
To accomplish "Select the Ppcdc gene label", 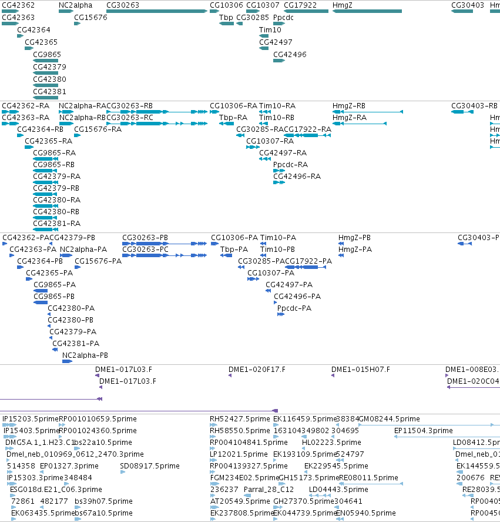I will coord(283,18).
